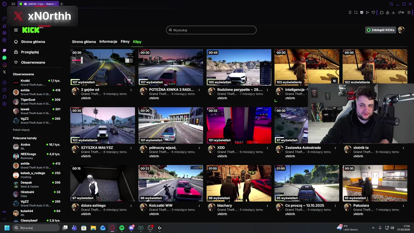This screenshot has width=414, height=233.
Task: Click the snapshot capture toolbar icon
Action: pos(356,13)
